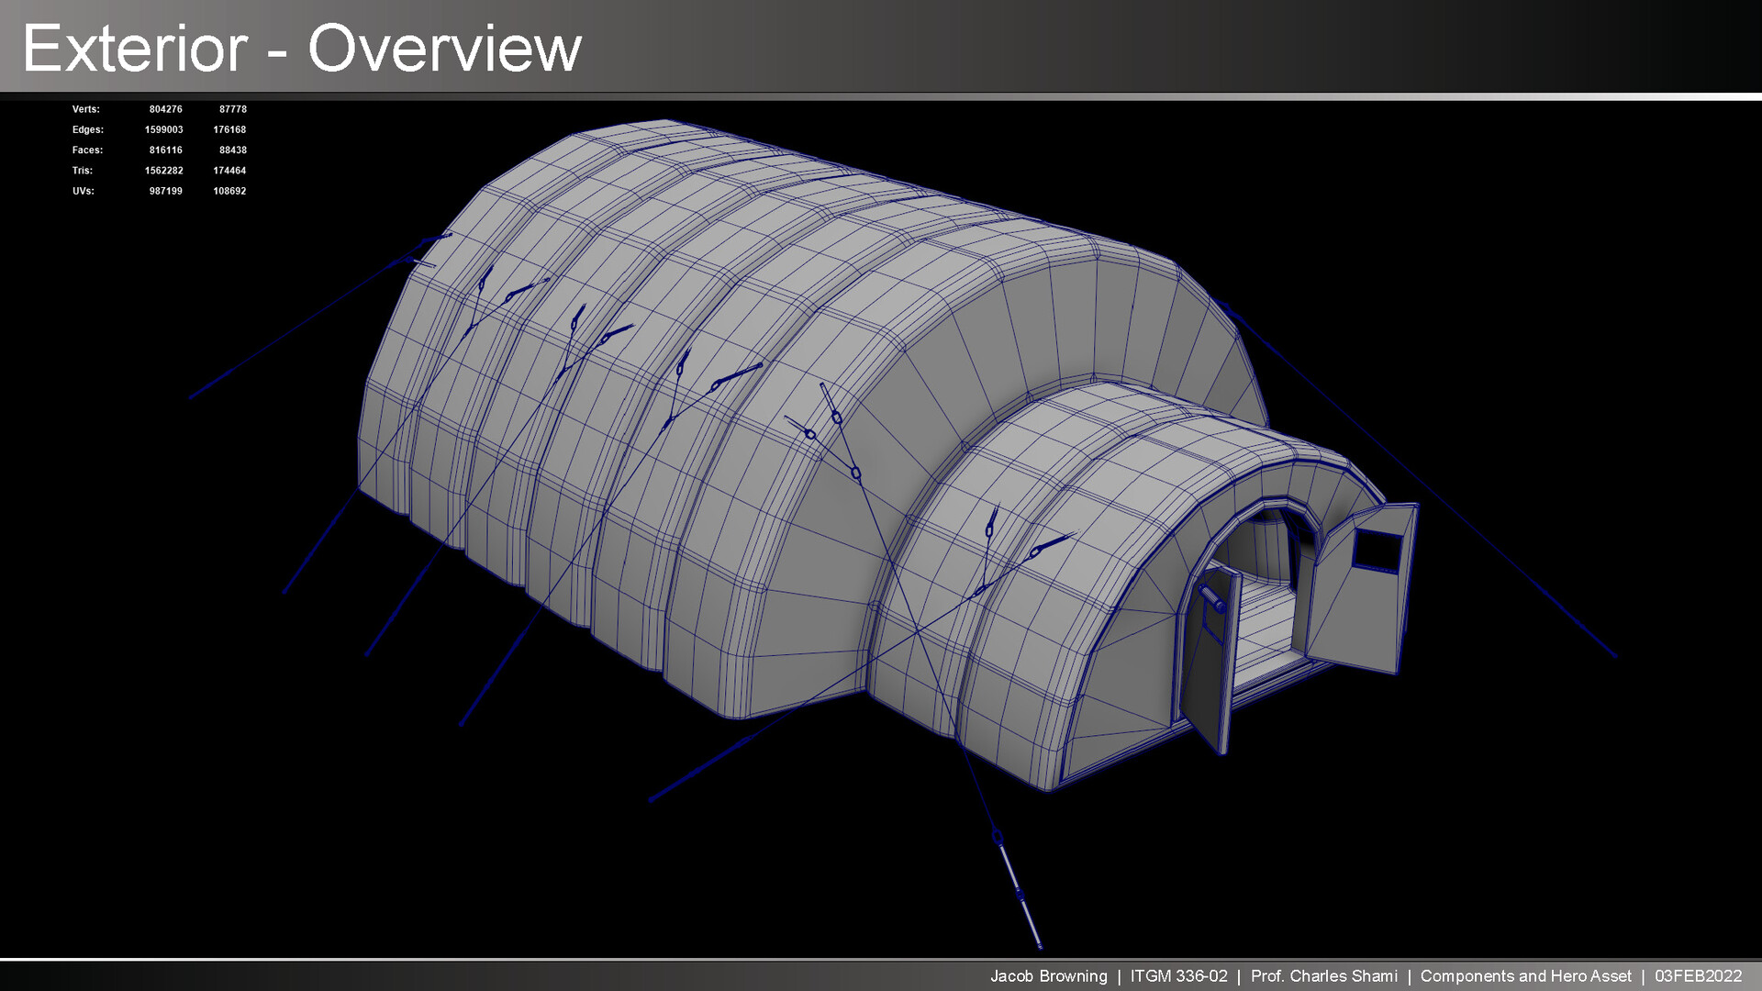Select the Faces count 816116
Screen dimensions: 1762x991
[165, 150]
